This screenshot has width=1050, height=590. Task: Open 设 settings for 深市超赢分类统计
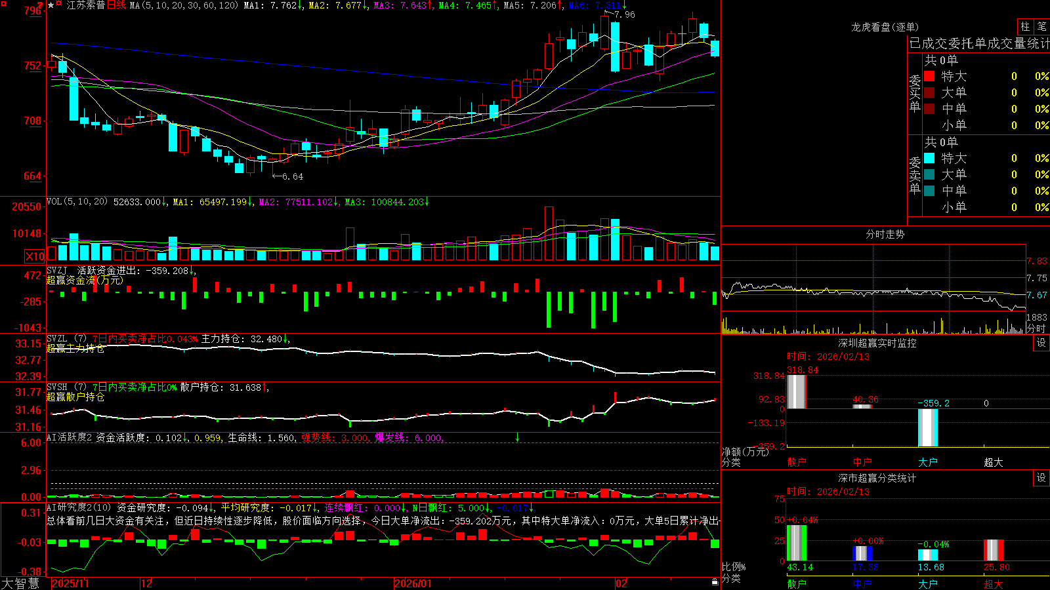coord(1041,478)
